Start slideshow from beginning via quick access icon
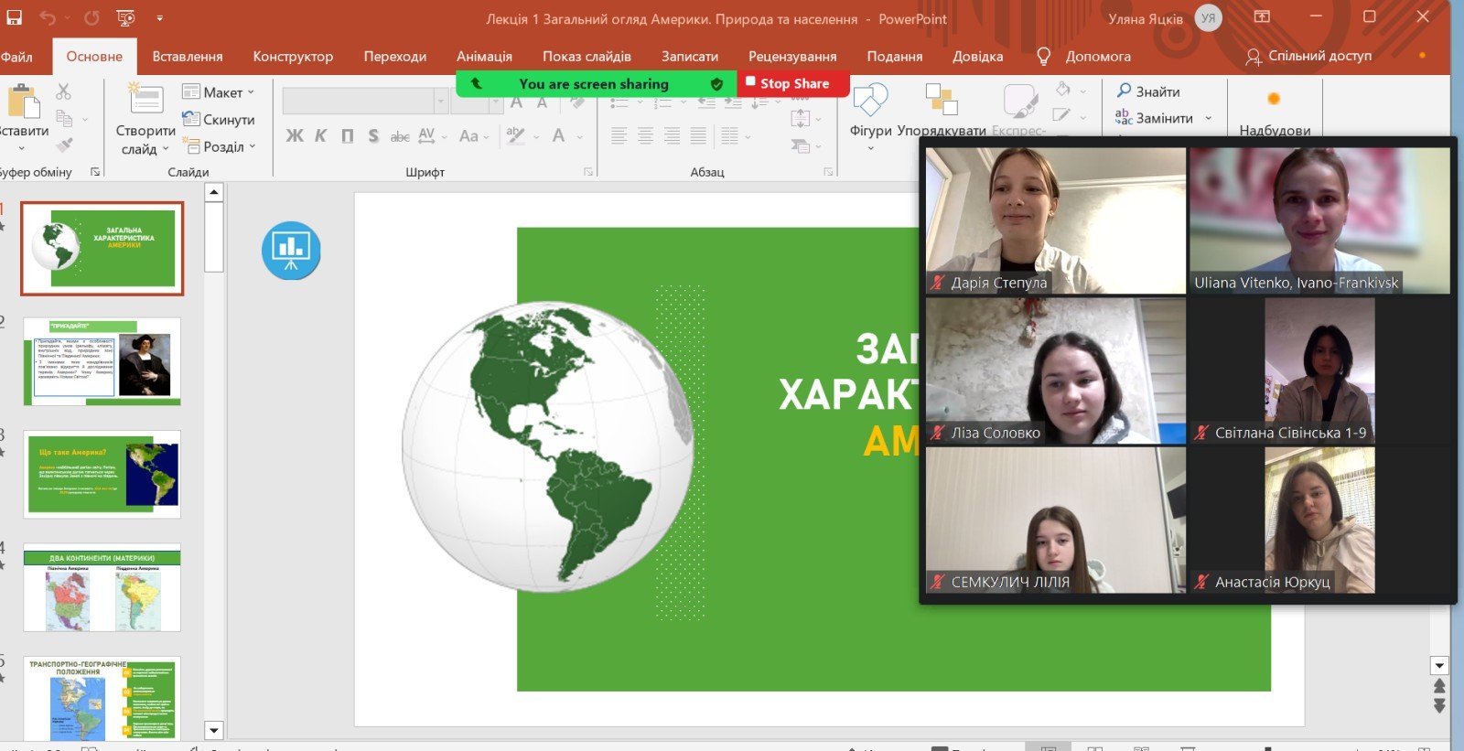Image resolution: width=1464 pixels, height=751 pixels. pos(125,17)
